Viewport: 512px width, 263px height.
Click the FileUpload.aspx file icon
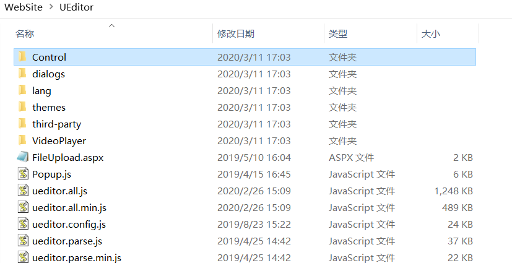coord(23,157)
